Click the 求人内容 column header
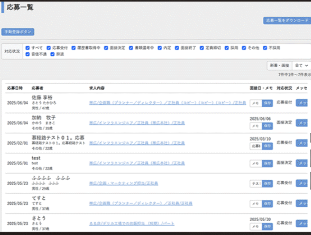Screen dimensions: 311x235 click(97, 88)
